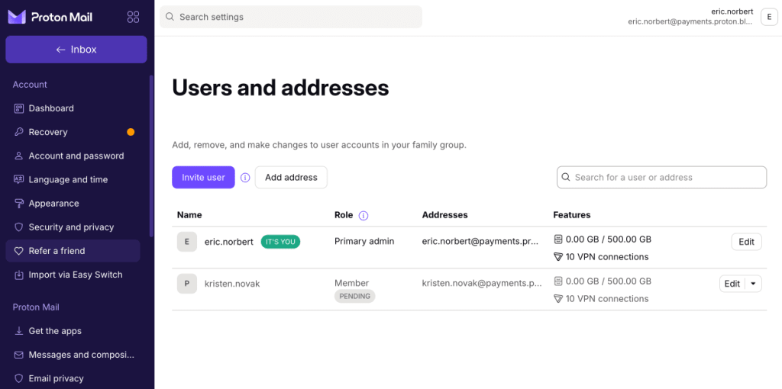Expand dropdown arrow next to kristen.novak Edit
Viewport: 782px width, 389px height.
click(753, 284)
